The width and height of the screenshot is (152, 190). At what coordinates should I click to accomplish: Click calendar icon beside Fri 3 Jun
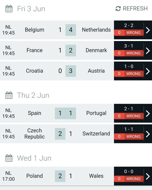pyautogui.click(x=9, y=9)
